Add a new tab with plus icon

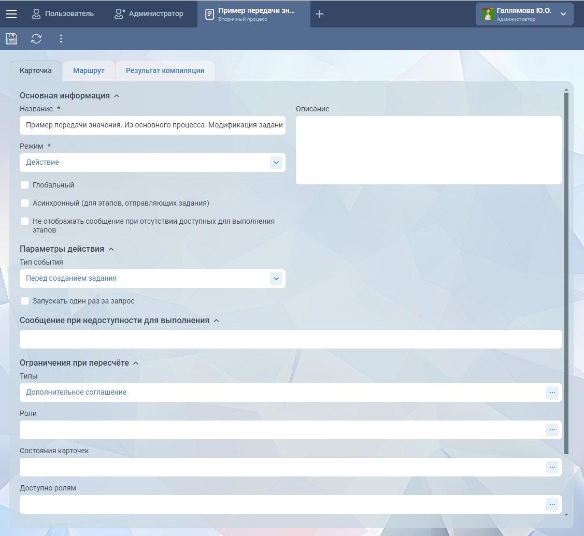320,14
